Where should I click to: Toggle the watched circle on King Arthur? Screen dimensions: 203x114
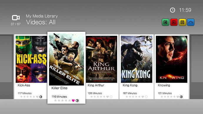tap(111, 97)
